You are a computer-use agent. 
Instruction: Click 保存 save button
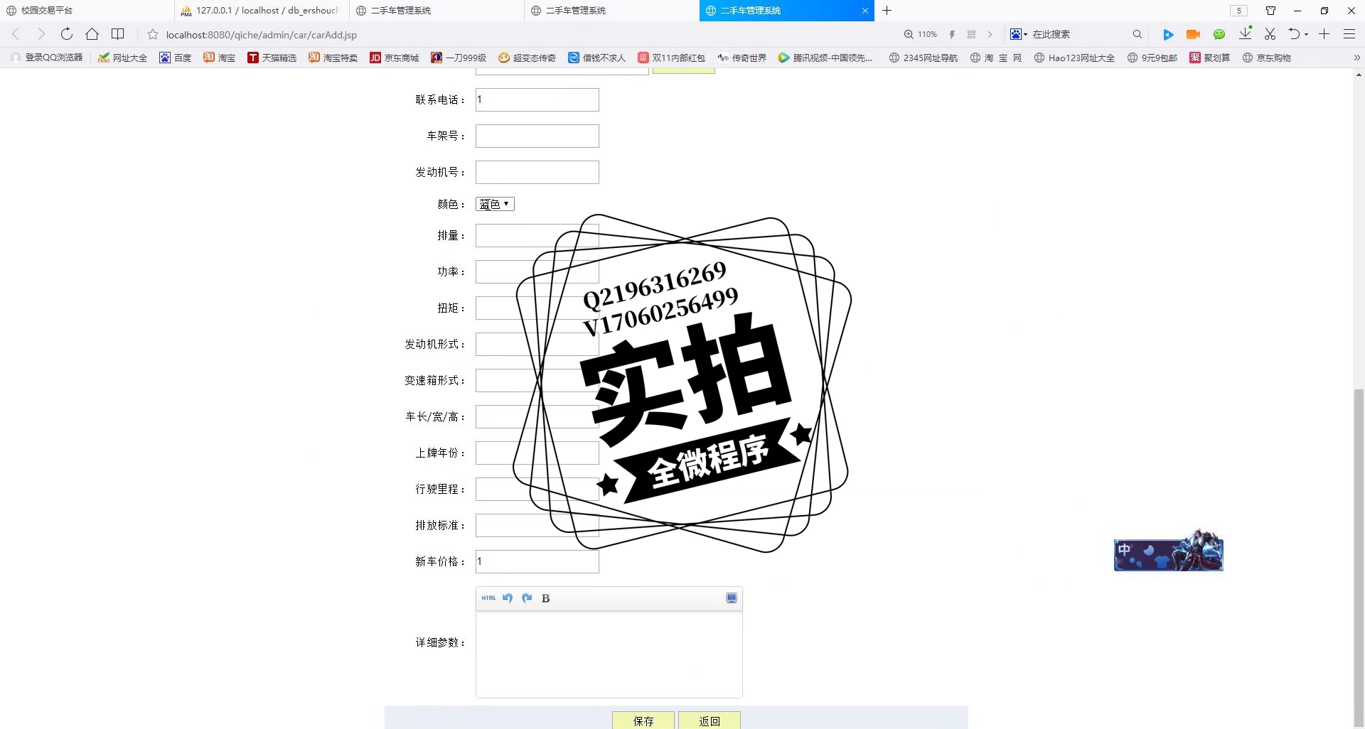(x=643, y=720)
